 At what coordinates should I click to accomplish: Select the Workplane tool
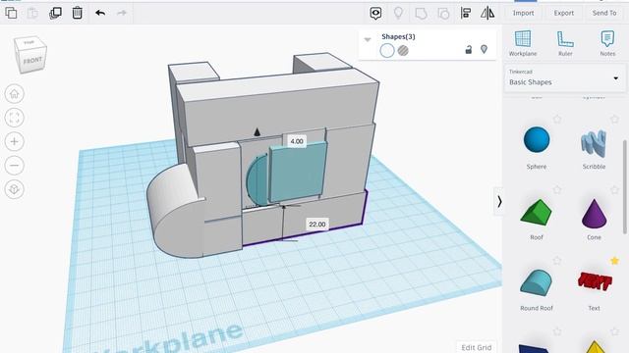(x=523, y=43)
